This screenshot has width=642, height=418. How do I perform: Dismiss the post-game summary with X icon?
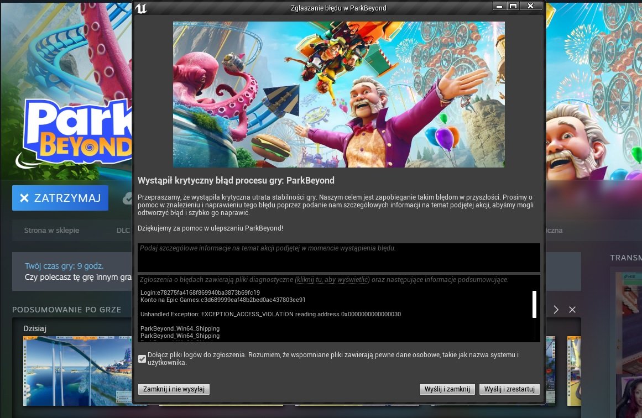(x=572, y=310)
